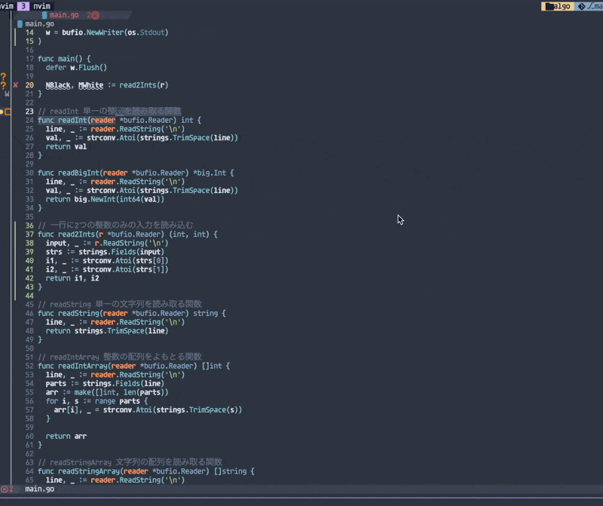The height and width of the screenshot is (506, 603).
Task: Click the algo directory label
Action: [562, 6]
